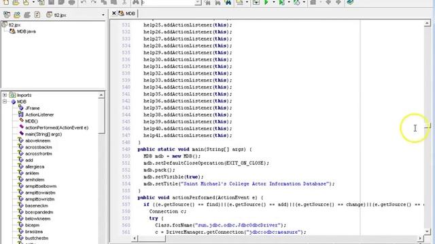Image resolution: width=435 pixels, height=244 pixels.
Task: Click structure pane scroll up arrow
Action: coord(101,95)
